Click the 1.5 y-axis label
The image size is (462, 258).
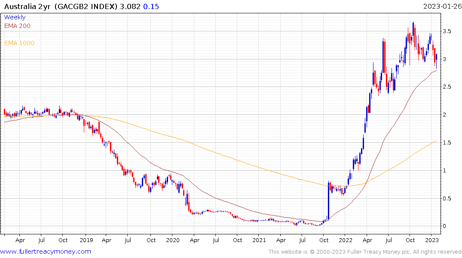point(447,143)
